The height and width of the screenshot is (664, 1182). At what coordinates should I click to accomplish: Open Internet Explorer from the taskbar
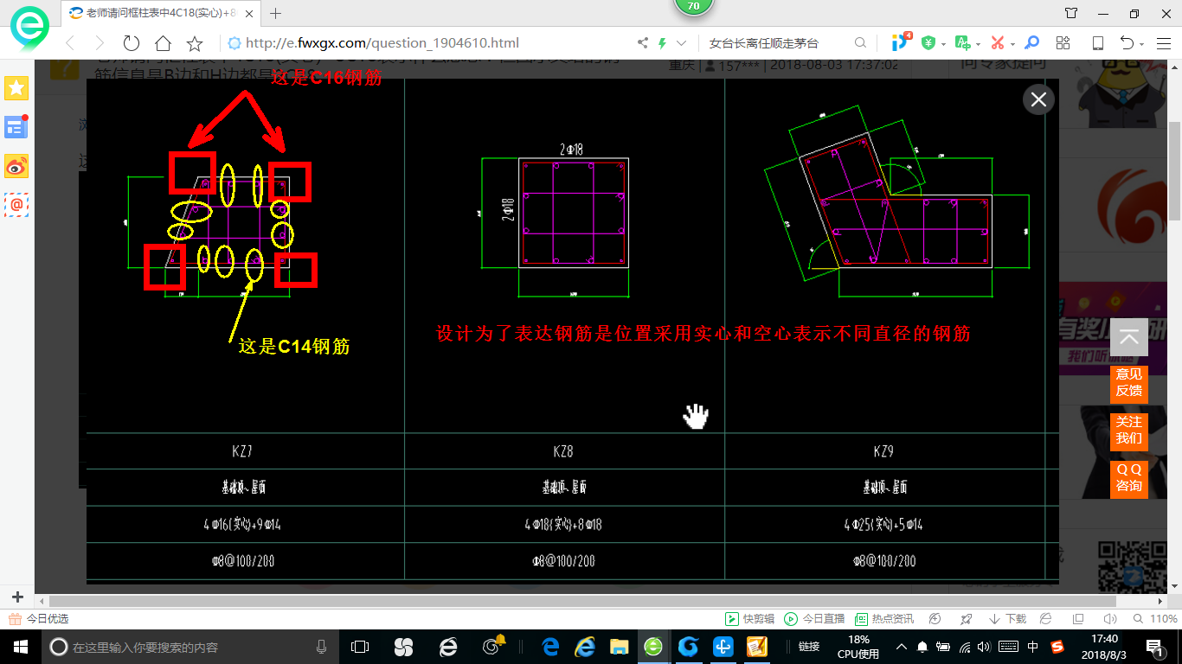[585, 646]
